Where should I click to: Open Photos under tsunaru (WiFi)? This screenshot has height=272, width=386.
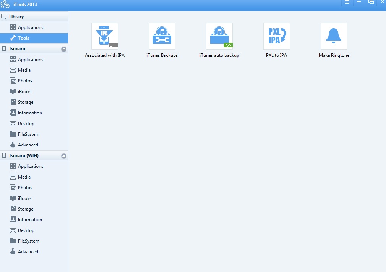click(34, 188)
